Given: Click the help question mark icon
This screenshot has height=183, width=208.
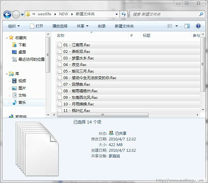Looking at the screenshot, I should pos(198,26).
